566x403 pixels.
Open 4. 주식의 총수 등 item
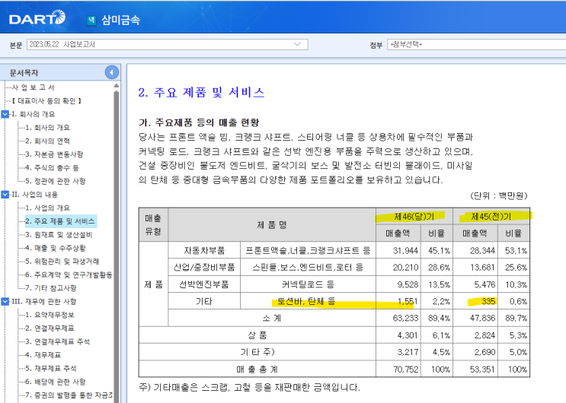point(52,167)
